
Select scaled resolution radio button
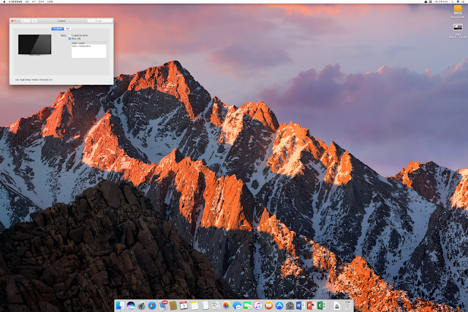[x=69, y=39]
